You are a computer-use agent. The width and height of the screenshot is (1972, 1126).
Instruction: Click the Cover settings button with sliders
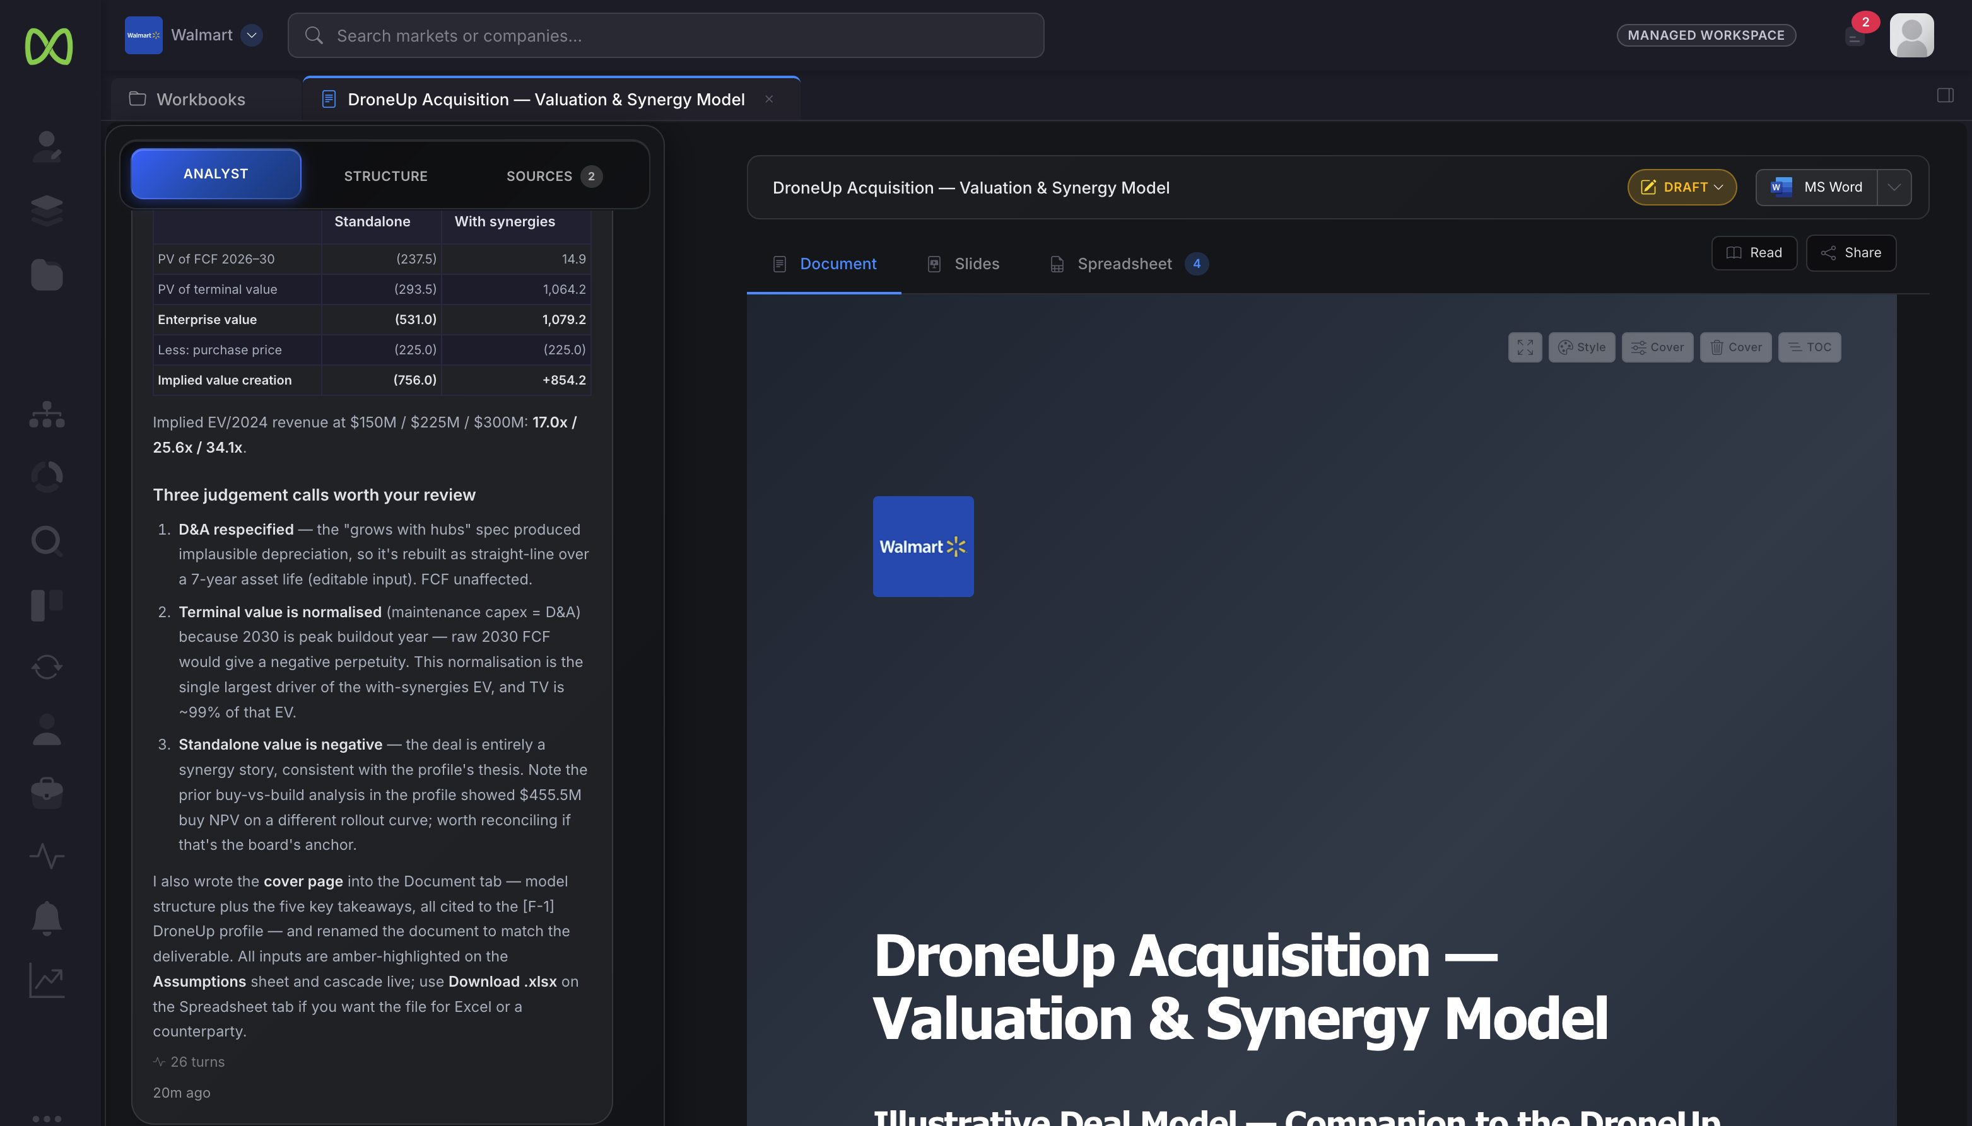[1657, 347]
